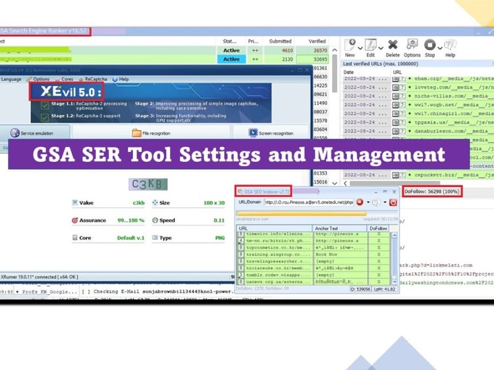Open Options menu in XEvil

[x=38, y=79]
